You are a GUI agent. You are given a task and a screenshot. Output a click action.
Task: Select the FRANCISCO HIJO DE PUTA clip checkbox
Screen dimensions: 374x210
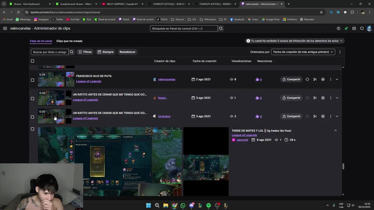tap(32, 80)
